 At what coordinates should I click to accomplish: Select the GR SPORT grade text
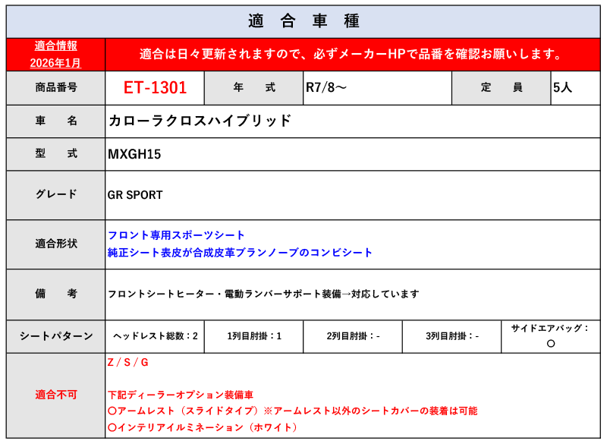[135, 195]
